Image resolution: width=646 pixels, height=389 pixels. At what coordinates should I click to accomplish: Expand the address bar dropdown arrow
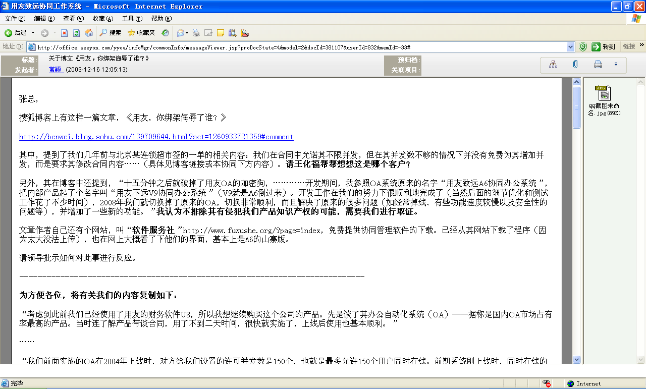[570, 47]
